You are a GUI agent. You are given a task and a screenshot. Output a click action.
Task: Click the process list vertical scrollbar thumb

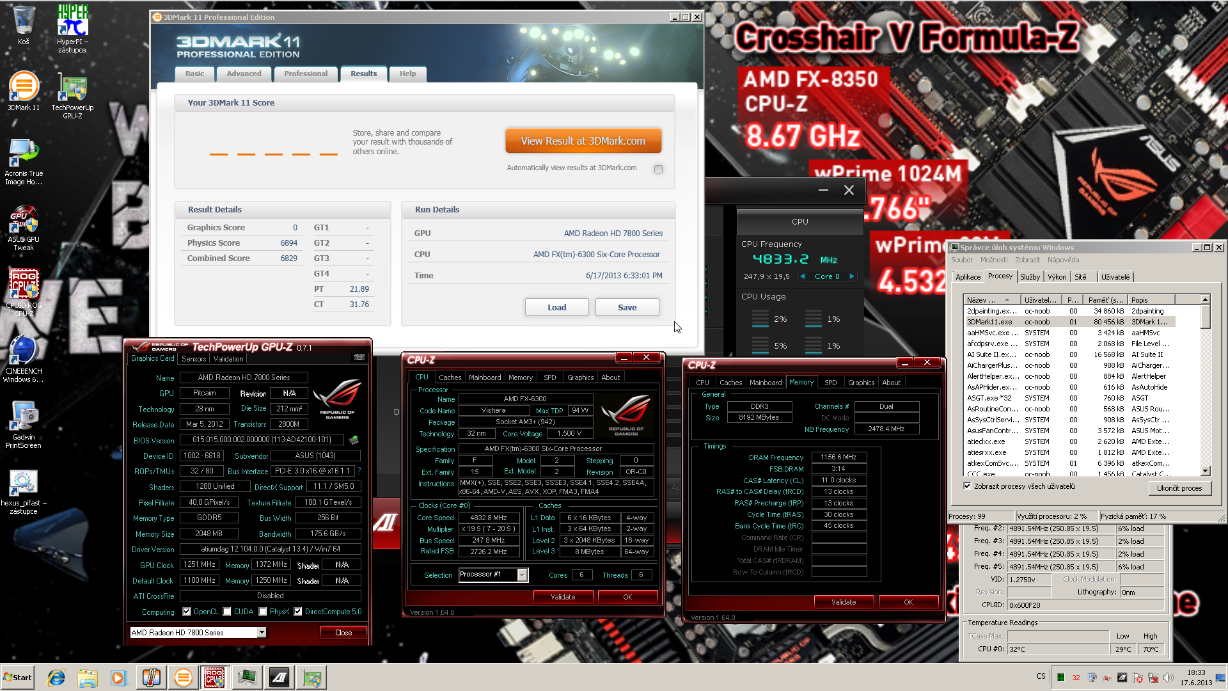[x=1205, y=317]
